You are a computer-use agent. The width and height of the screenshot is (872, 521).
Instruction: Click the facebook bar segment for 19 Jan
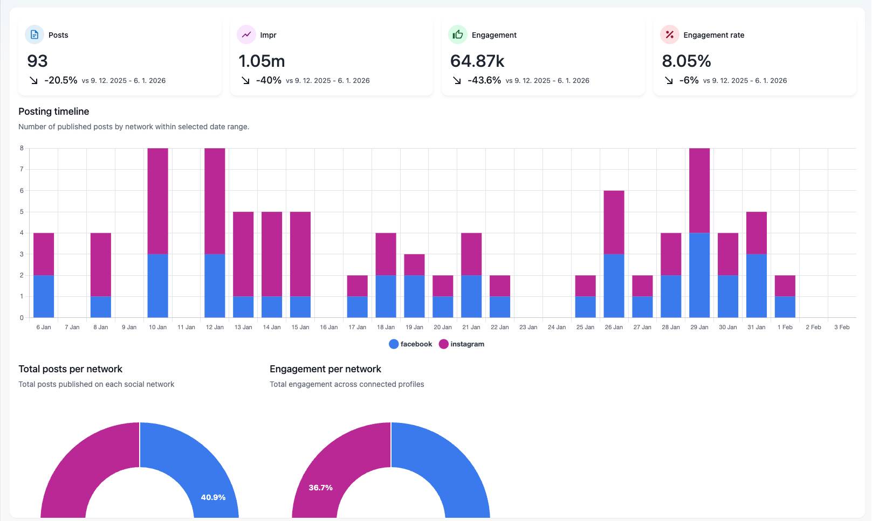414,296
